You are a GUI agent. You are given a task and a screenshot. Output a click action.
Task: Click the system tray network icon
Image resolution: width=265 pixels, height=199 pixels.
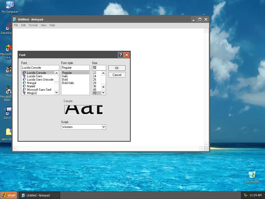(245, 195)
